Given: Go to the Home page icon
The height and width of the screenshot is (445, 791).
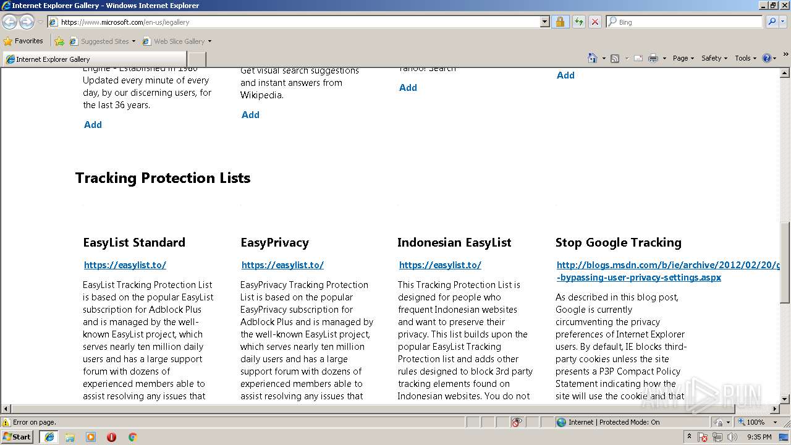Looking at the screenshot, I should [x=593, y=58].
